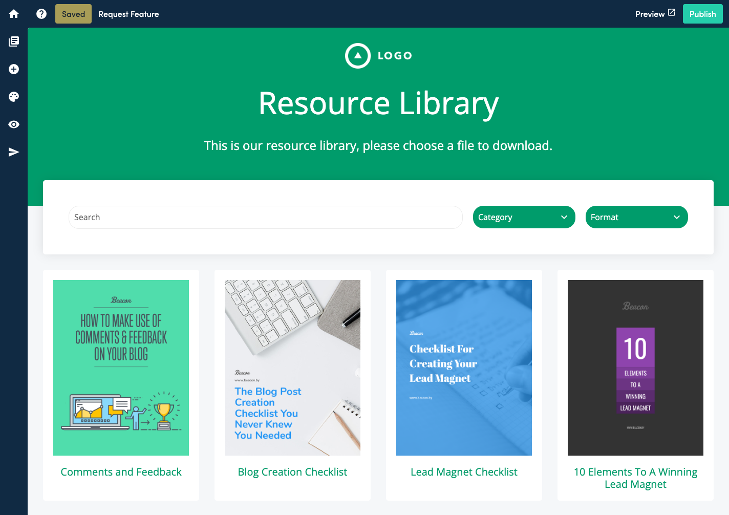Open the Comments and Feedback resource link

pos(121,471)
